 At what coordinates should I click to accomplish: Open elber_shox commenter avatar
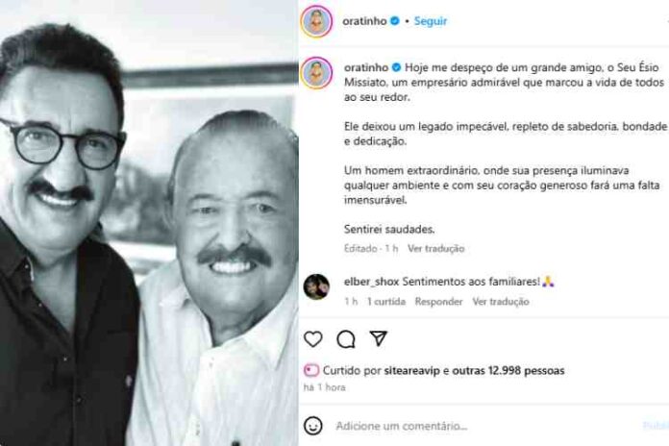316,286
